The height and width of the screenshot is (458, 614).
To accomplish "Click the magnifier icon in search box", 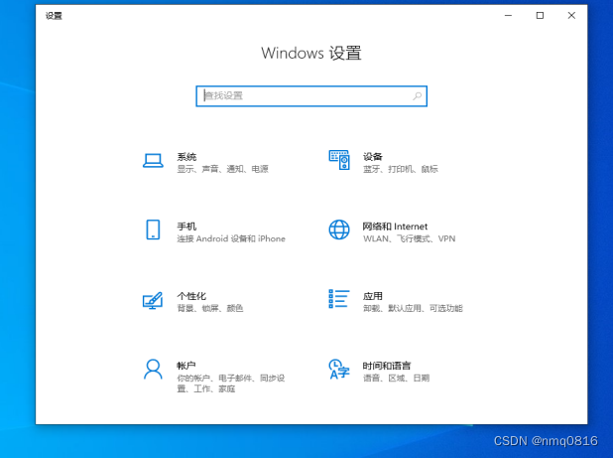I will point(417,96).
